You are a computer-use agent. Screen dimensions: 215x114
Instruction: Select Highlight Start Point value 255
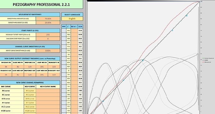[48, 35]
